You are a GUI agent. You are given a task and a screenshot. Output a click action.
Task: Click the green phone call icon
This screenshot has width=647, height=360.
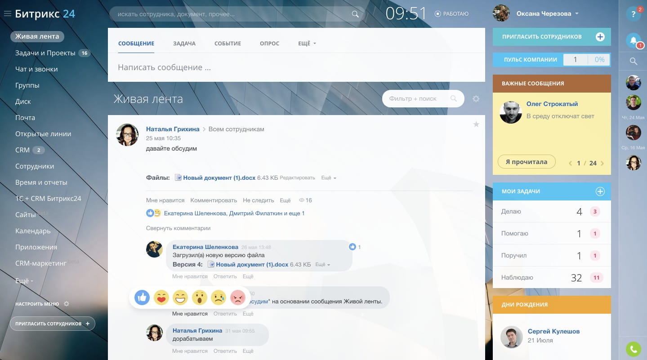coord(633,349)
